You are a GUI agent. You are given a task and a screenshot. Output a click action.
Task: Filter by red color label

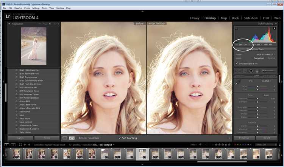click(x=235, y=145)
